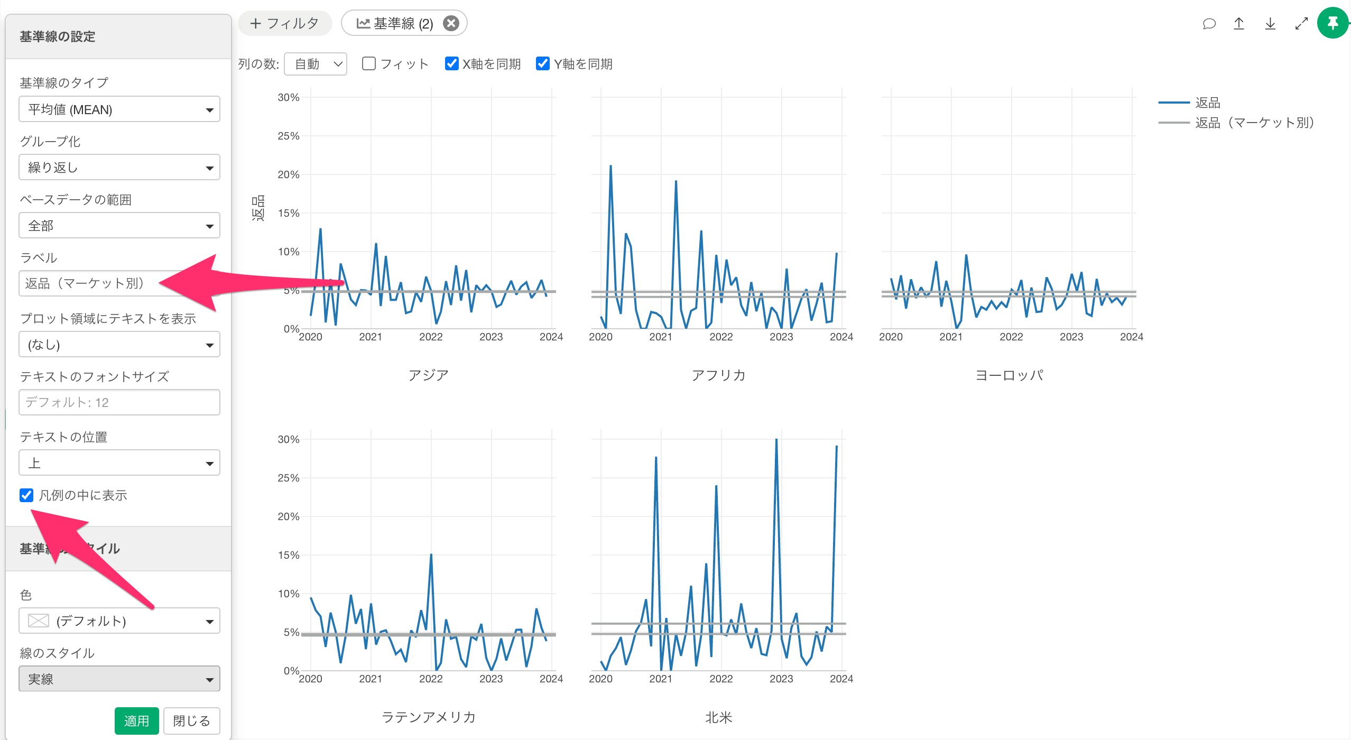
Task: Click the expand to fullscreen icon
Action: (x=1301, y=24)
